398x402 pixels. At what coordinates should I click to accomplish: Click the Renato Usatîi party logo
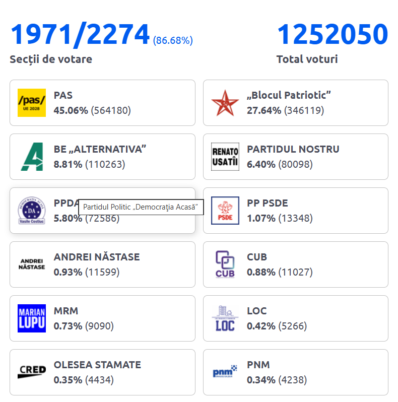(x=225, y=157)
